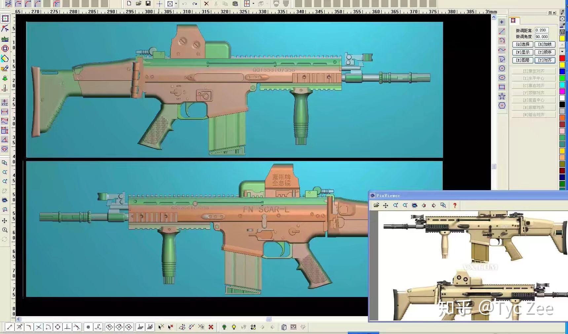568x334 pixels.
Task: Pick the ellipse drawing tool
Action: tap(502, 78)
